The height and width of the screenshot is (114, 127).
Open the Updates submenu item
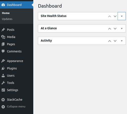point(7,19)
